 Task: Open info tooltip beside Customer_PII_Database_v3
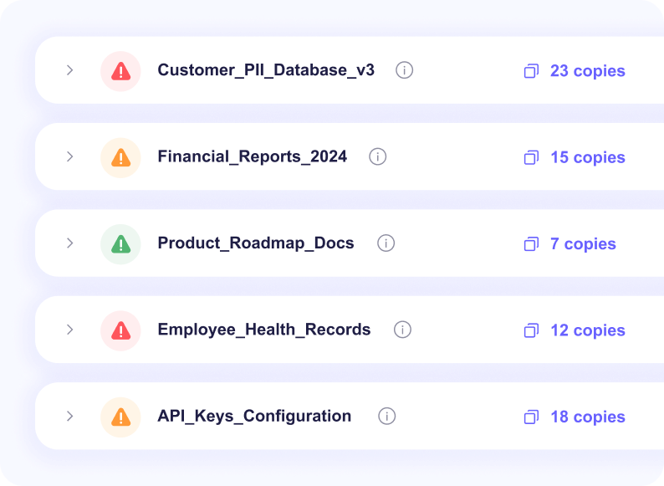coord(404,70)
